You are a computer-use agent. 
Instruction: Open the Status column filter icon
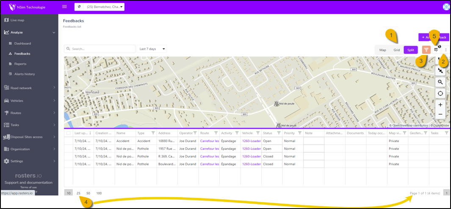[279, 133]
